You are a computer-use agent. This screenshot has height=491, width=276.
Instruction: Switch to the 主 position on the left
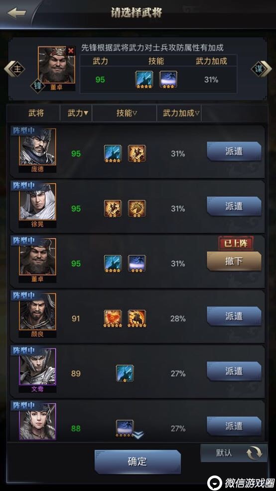(x=15, y=69)
